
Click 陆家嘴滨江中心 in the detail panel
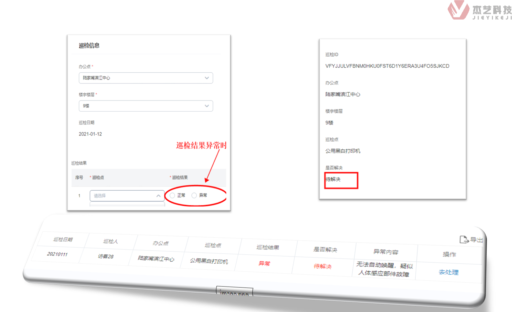pyautogui.click(x=343, y=94)
